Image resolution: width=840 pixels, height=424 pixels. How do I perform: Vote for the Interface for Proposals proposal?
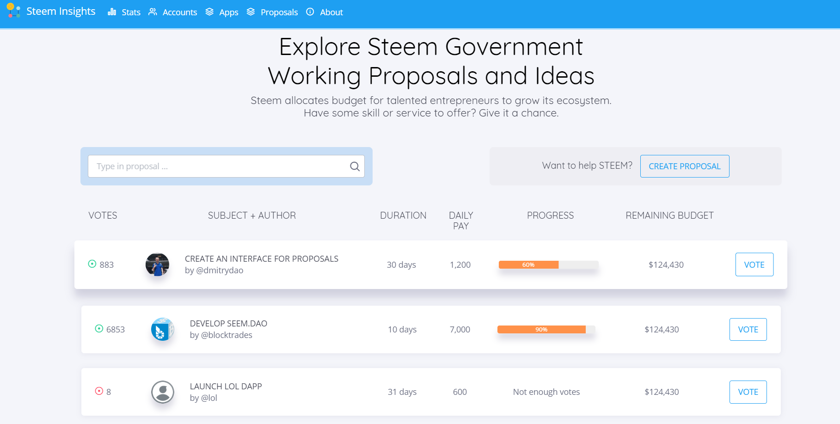[x=754, y=264]
